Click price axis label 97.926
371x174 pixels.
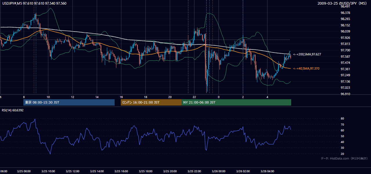[x=345, y=38]
